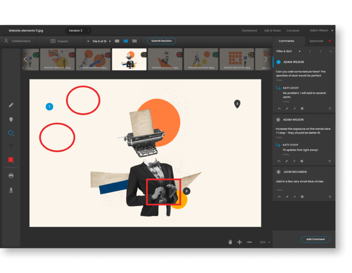Open the print option
Image resolution: width=352 pixels, height=273 pixels.
[x=11, y=175]
